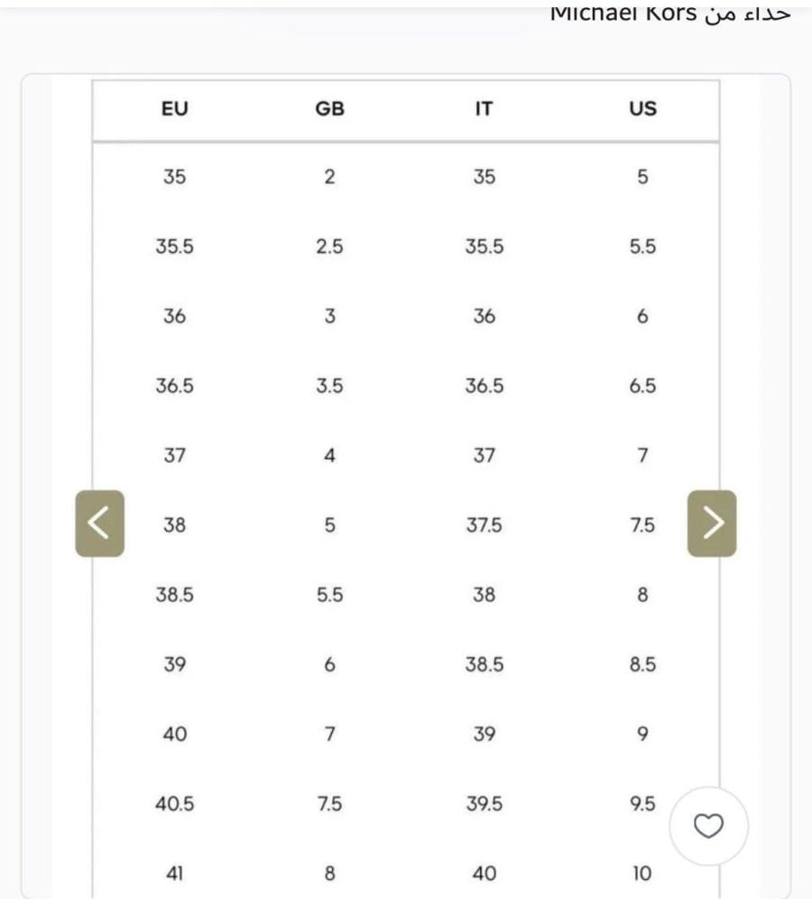812x899 pixels.
Task: Click EU size 36.5 cell
Action: coord(175,385)
